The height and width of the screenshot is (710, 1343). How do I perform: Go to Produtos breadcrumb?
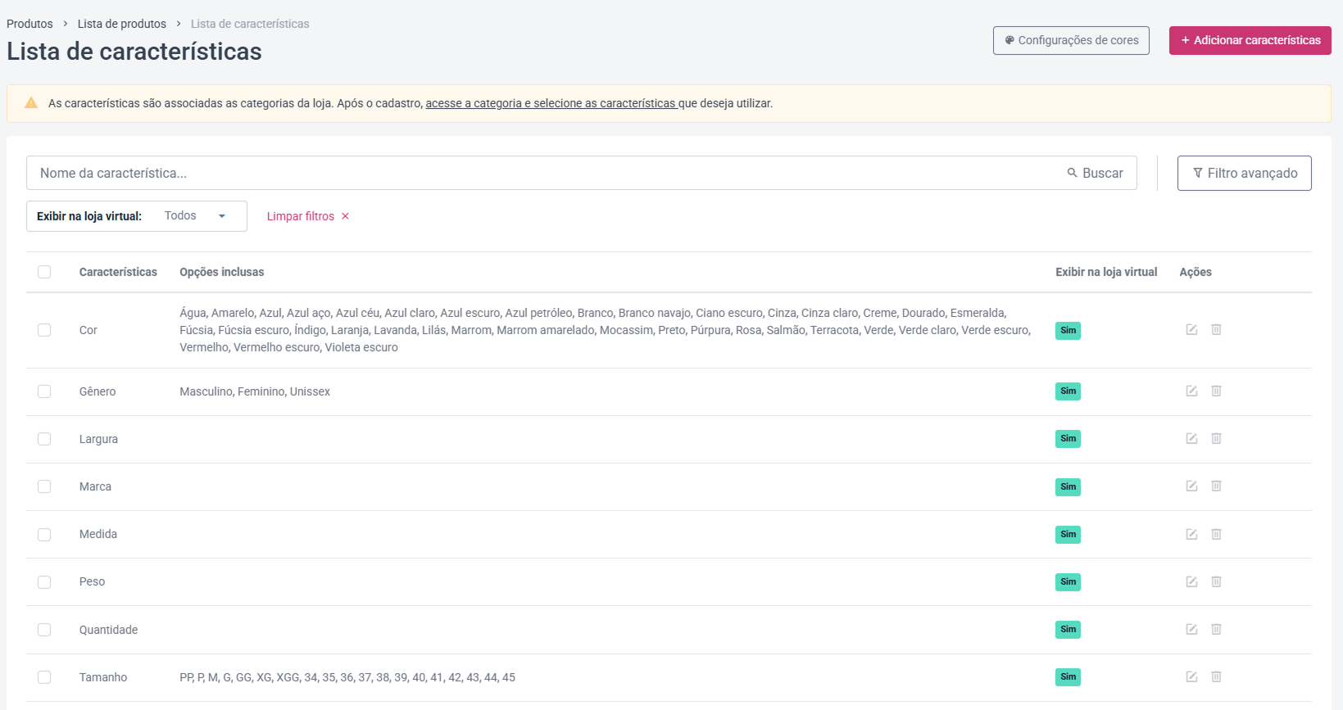(x=29, y=24)
